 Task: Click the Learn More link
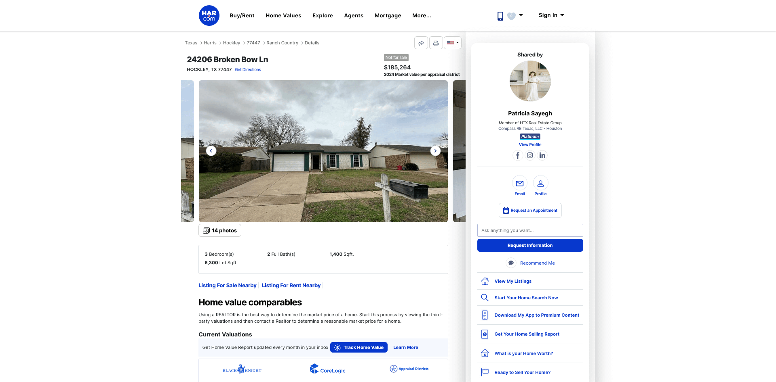click(x=406, y=347)
